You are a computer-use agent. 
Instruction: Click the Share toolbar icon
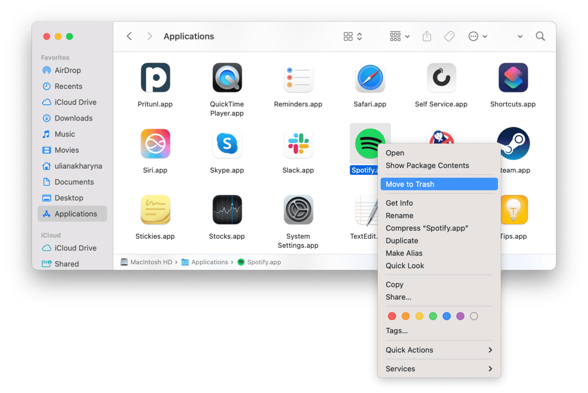coord(426,36)
